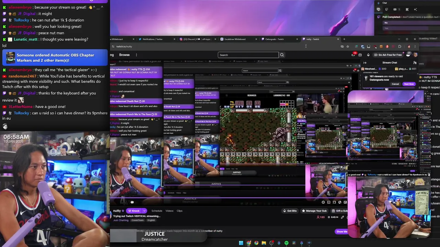Bookmark this page with the star icon
Screen dimensions: 440x247
pyautogui.click(x=348, y=46)
